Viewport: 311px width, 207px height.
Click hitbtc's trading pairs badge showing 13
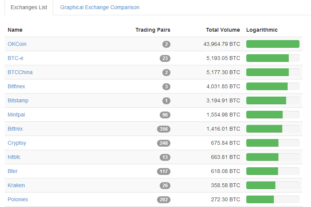(165, 157)
